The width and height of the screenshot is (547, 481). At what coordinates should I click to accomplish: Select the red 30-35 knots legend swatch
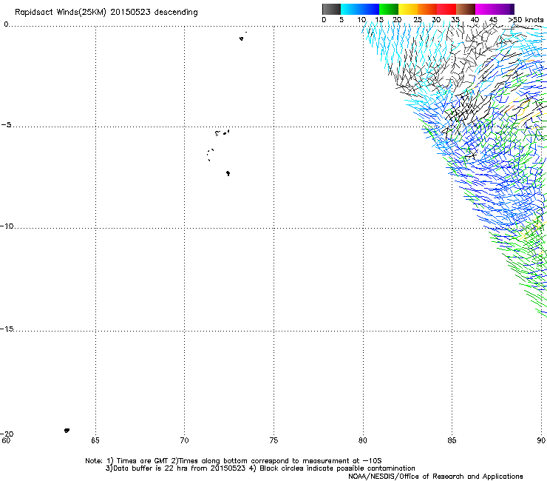(x=446, y=9)
